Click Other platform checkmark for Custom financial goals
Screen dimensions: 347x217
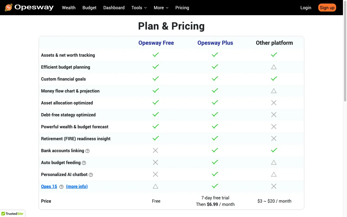click(x=274, y=79)
